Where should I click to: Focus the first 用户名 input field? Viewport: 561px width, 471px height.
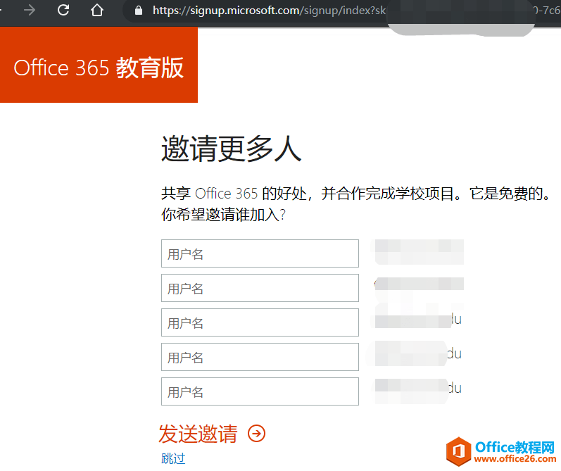click(260, 253)
